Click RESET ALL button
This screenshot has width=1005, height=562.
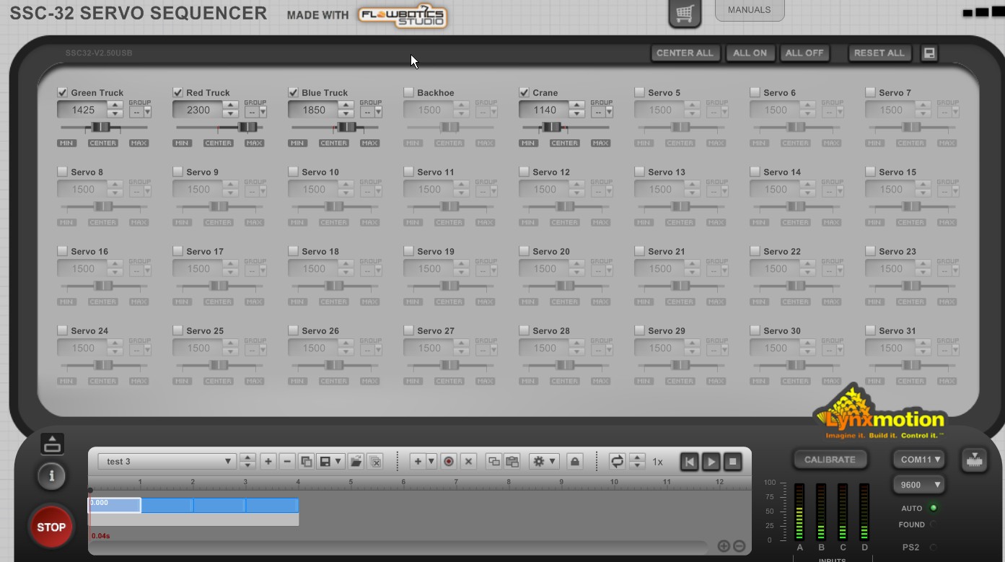879,53
